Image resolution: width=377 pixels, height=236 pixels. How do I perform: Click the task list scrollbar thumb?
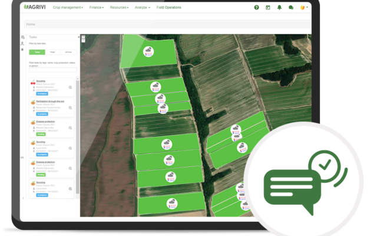[x=77, y=137]
